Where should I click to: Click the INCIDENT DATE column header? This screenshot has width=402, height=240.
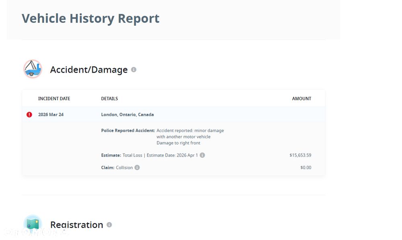click(x=54, y=99)
